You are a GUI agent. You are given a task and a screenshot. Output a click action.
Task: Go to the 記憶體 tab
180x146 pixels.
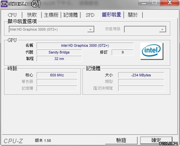pos(71,15)
